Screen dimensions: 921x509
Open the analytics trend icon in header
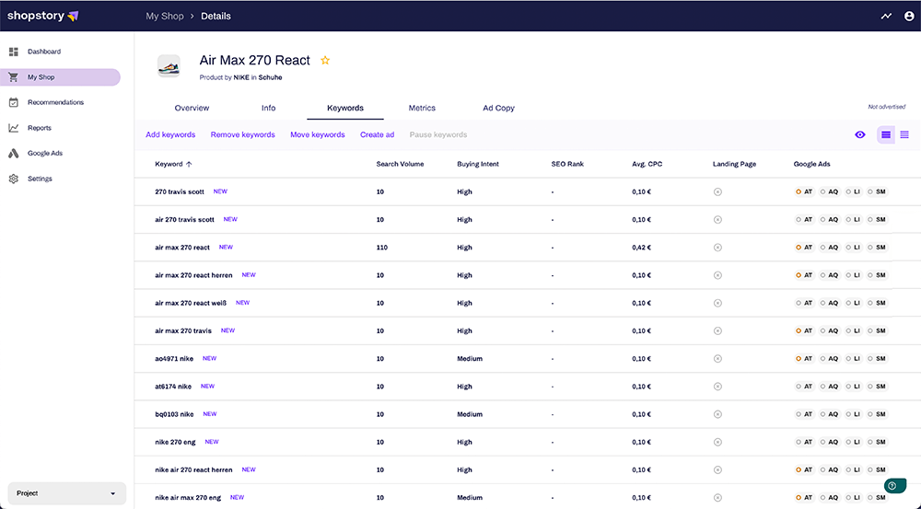(x=886, y=16)
